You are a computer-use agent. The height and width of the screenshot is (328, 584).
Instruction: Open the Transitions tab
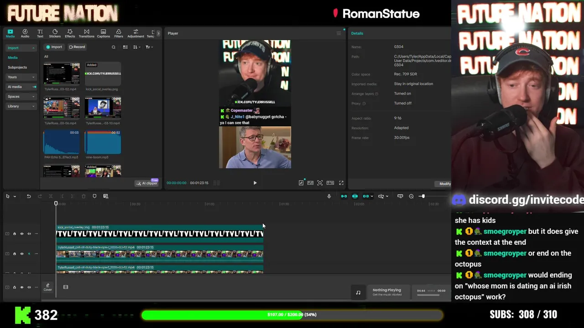pyautogui.click(x=86, y=33)
